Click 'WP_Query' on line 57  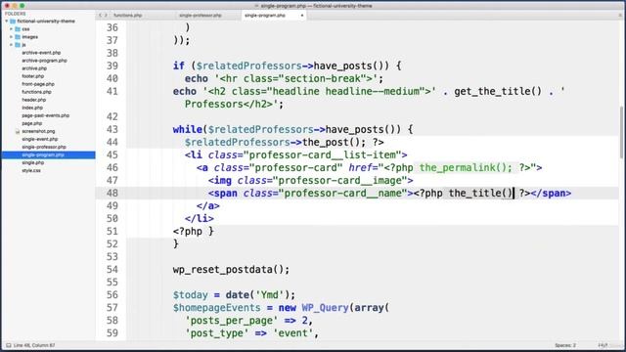coord(325,308)
